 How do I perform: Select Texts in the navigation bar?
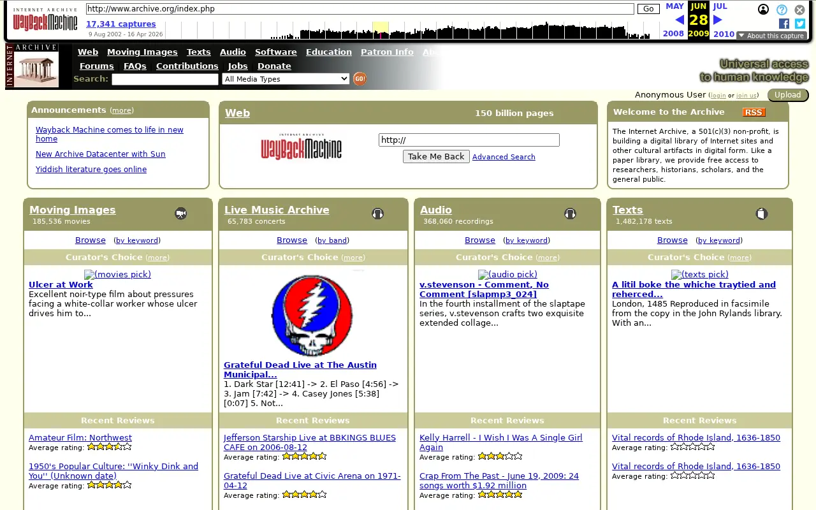click(x=198, y=52)
